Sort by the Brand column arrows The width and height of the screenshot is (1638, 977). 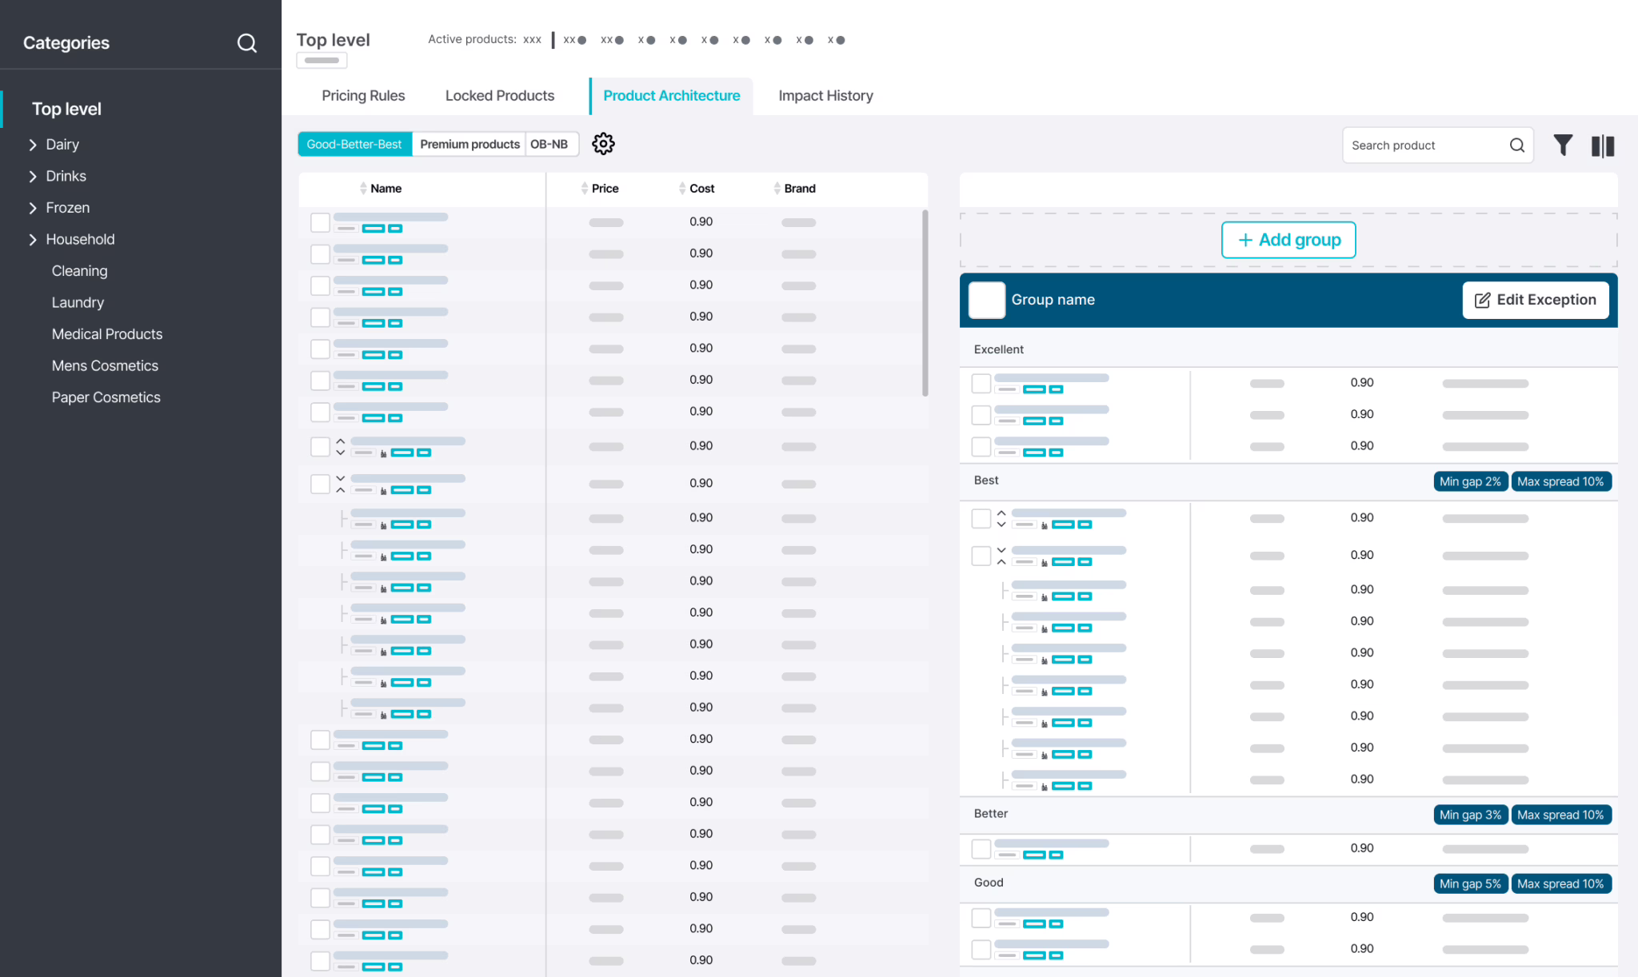click(777, 189)
